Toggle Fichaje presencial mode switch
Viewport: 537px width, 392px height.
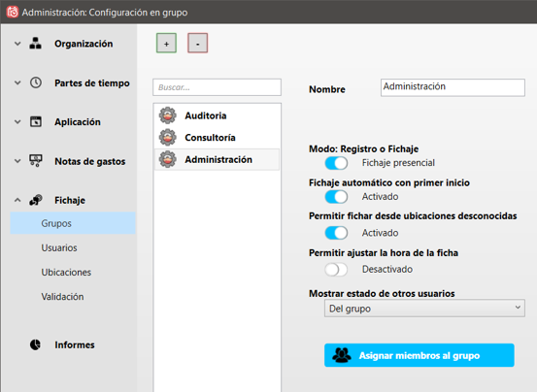(x=336, y=163)
